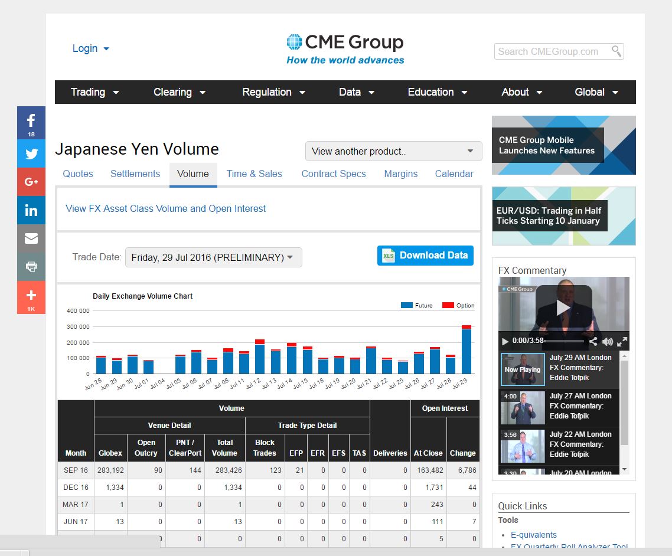The width and height of the screenshot is (672, 556).
Task: Click the Download Data button
Action: tap(425, 256)
